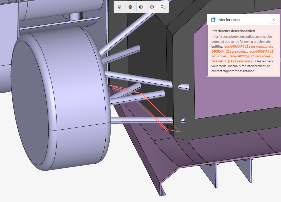Toggle the shaded hidden edges view mode
281x202 pixels.
pos(141,7)
